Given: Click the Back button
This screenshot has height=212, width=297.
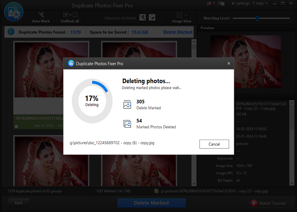Looking at the screenshot, I should [x=18, y=203].
